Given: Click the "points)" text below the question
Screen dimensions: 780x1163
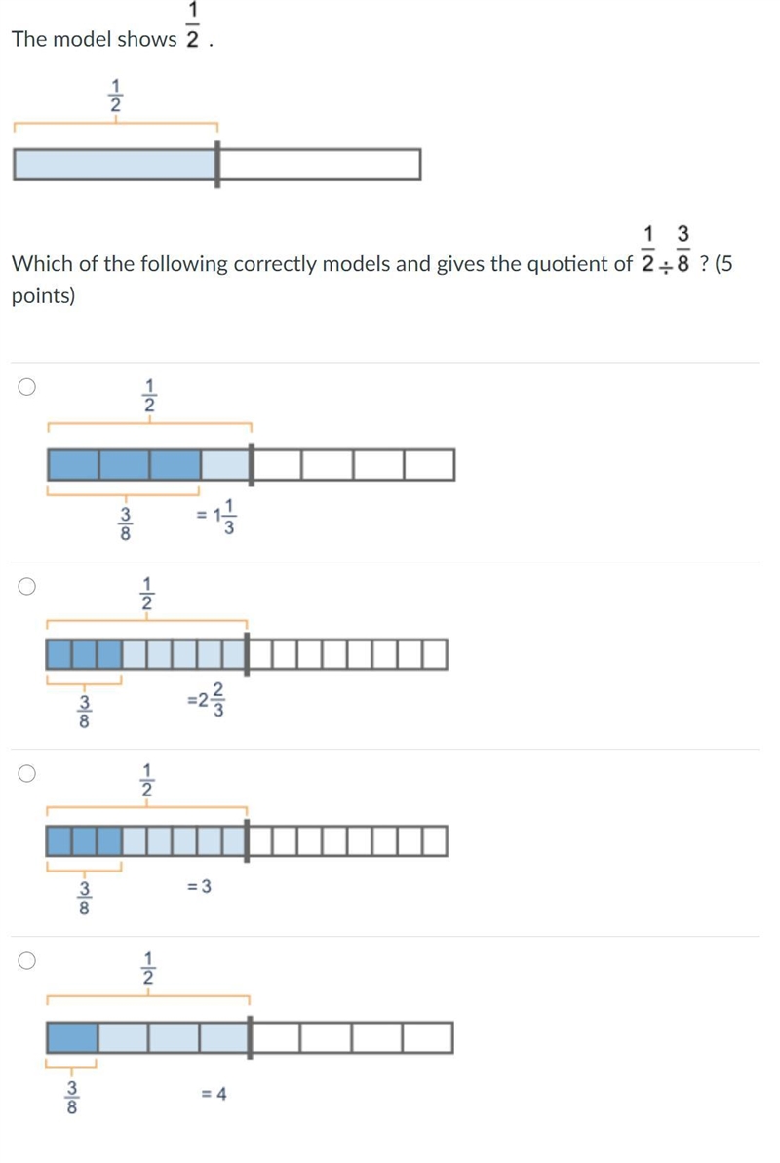Looking at the screenshot, I should pos(43,296).
